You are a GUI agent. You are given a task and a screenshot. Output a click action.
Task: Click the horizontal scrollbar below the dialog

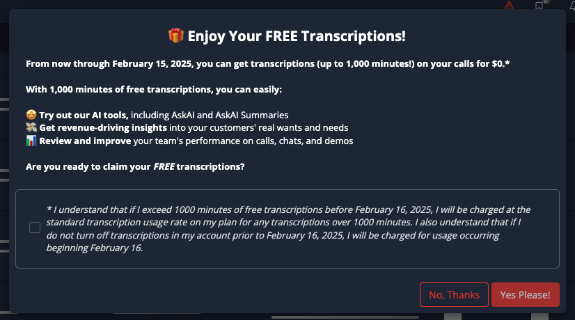348,317
